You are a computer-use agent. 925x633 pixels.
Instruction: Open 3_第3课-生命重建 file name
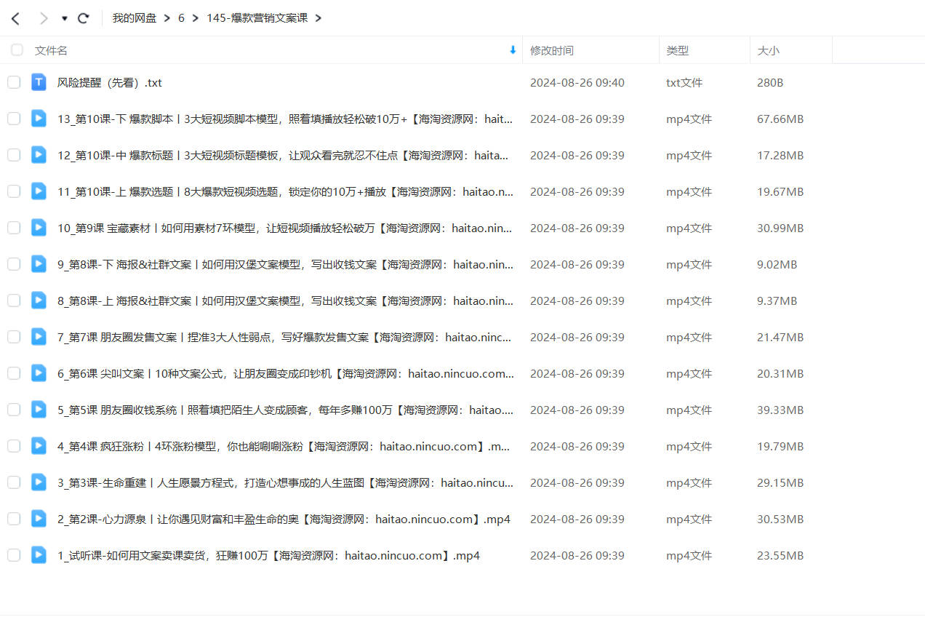coord(286,482)
